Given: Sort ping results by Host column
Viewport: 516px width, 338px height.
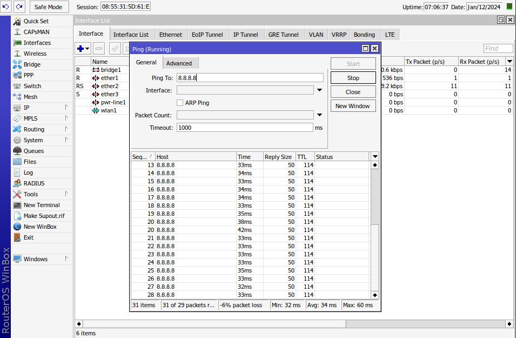Looking at the screenshot, I should click(x=196, y=157).
